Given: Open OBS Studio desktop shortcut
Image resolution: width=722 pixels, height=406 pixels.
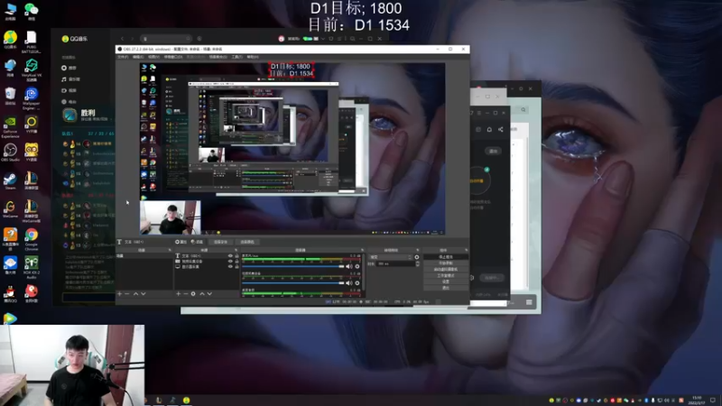Looking at the screenshot, I should 10,152.
